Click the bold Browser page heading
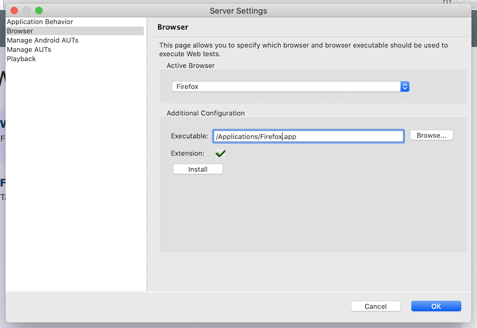This screenshot has height=328, width=477. click(173, 27)
